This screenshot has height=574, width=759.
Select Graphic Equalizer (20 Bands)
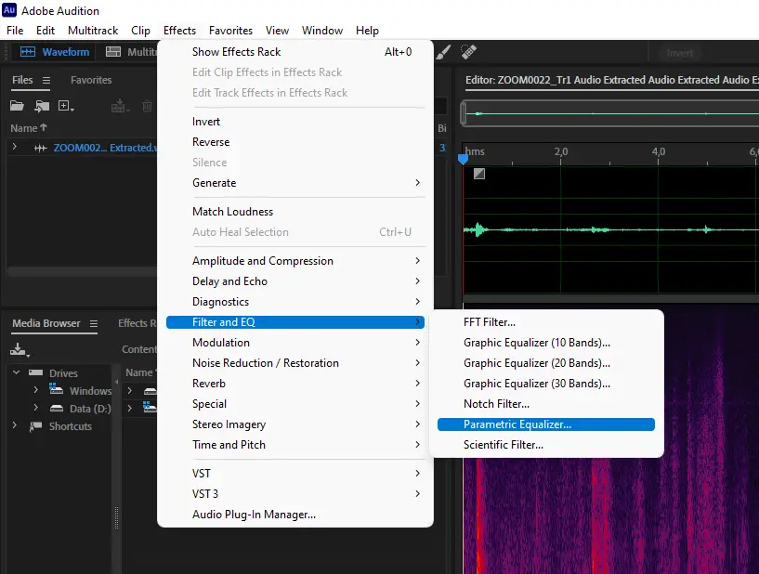(546, 363)
